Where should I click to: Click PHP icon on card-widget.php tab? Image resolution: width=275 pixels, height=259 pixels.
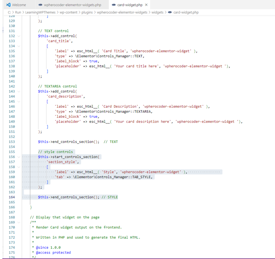click(x=114, y=5)
